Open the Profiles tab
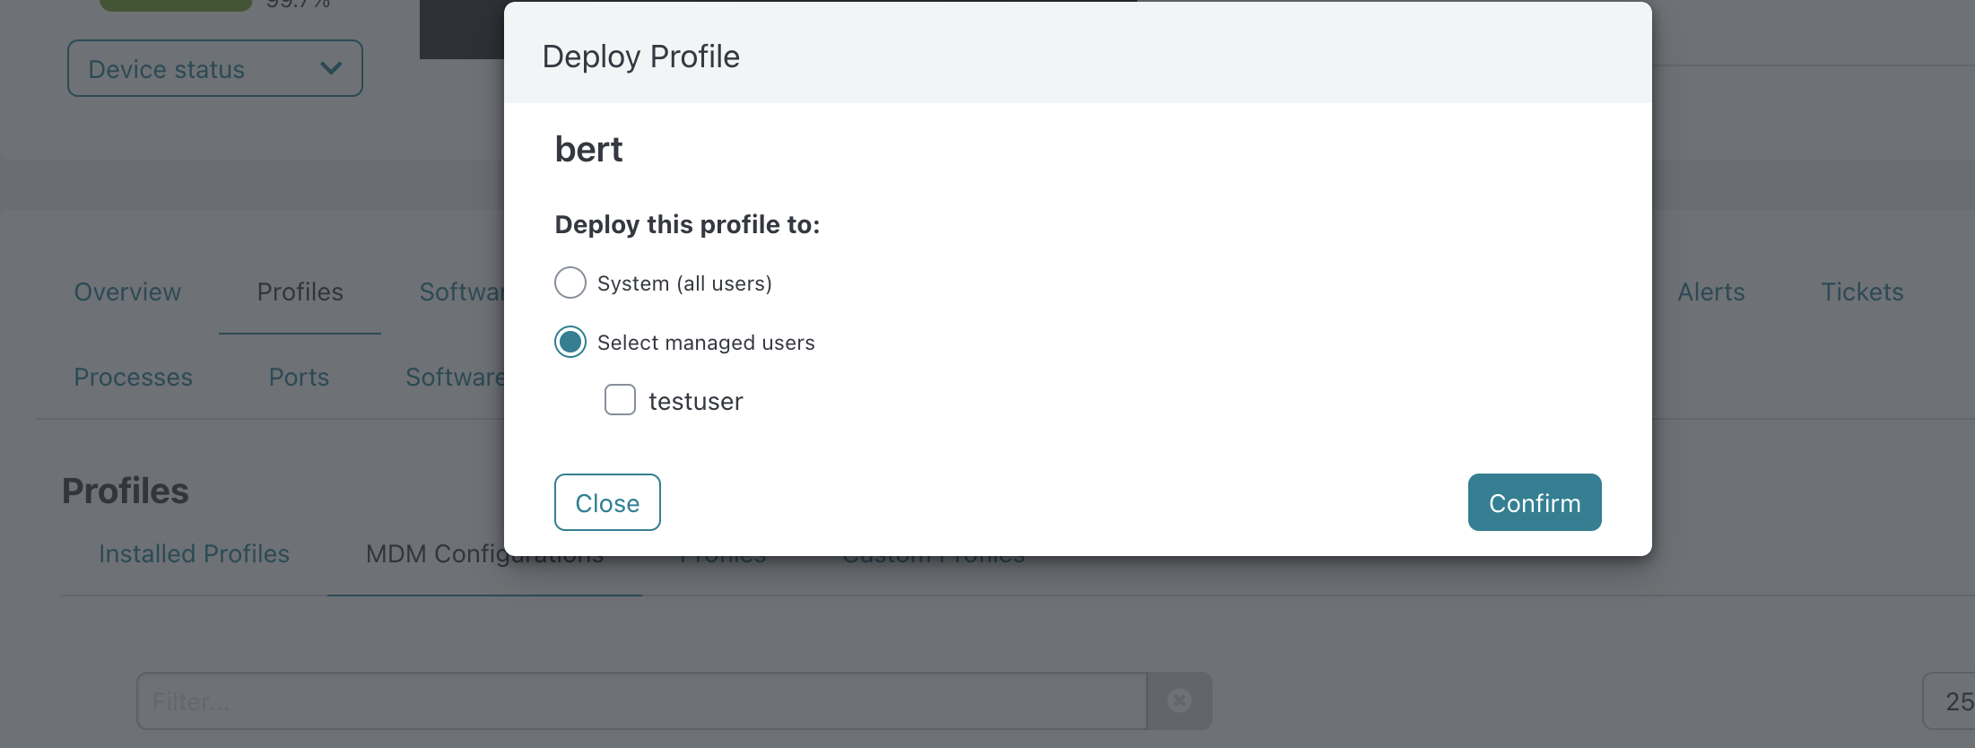The width and height of the screenshot is (1975, 748). click(300, 291)
